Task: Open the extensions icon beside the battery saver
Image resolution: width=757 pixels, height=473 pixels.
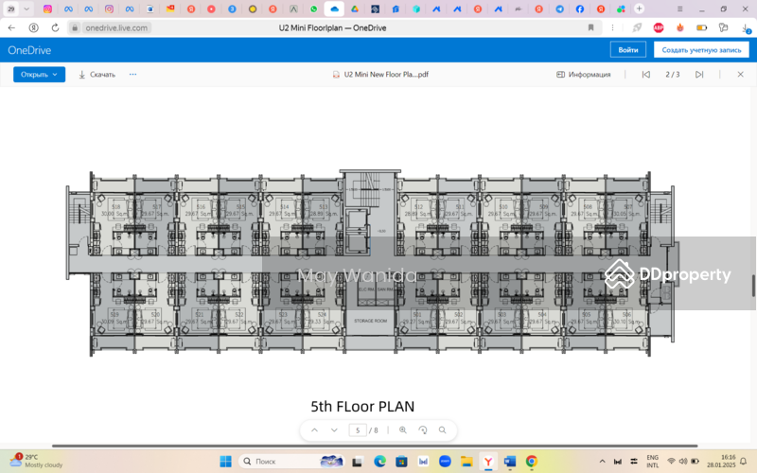Action: [x=723, y=28]
